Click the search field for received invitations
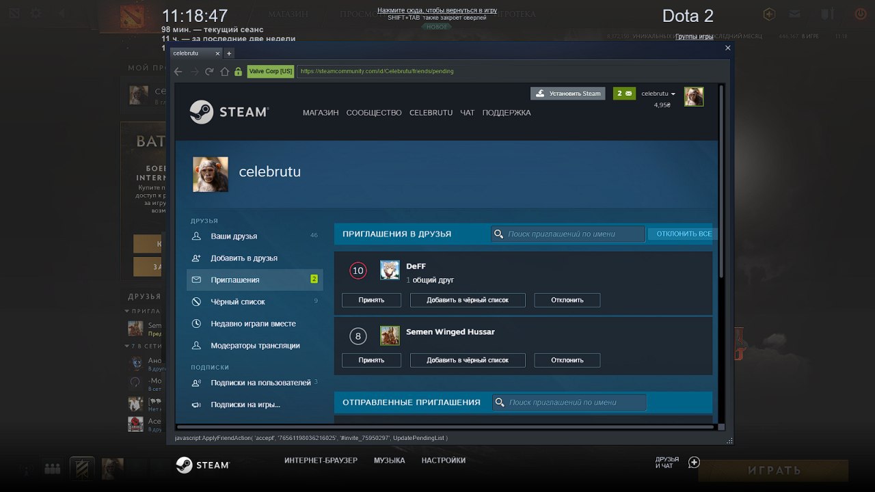This screenshot has width=875, height=492. coord(568,234)
